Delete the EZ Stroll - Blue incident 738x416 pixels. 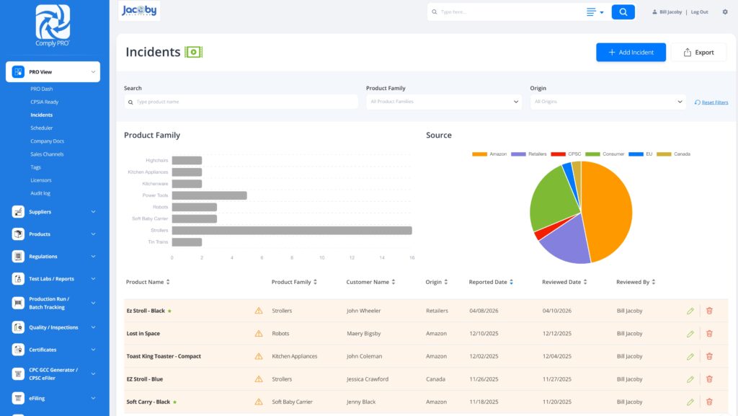click(x=709, y=379)
